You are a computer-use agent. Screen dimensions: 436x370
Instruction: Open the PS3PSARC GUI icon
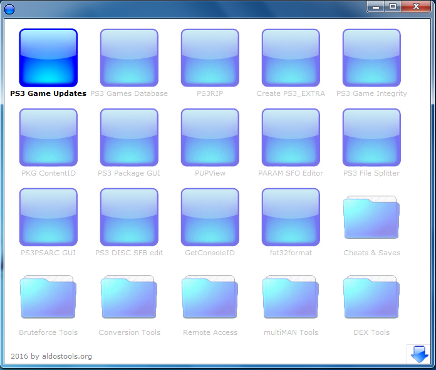[x=48, y=217]
